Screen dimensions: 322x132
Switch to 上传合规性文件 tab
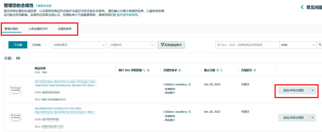point(38,29)
